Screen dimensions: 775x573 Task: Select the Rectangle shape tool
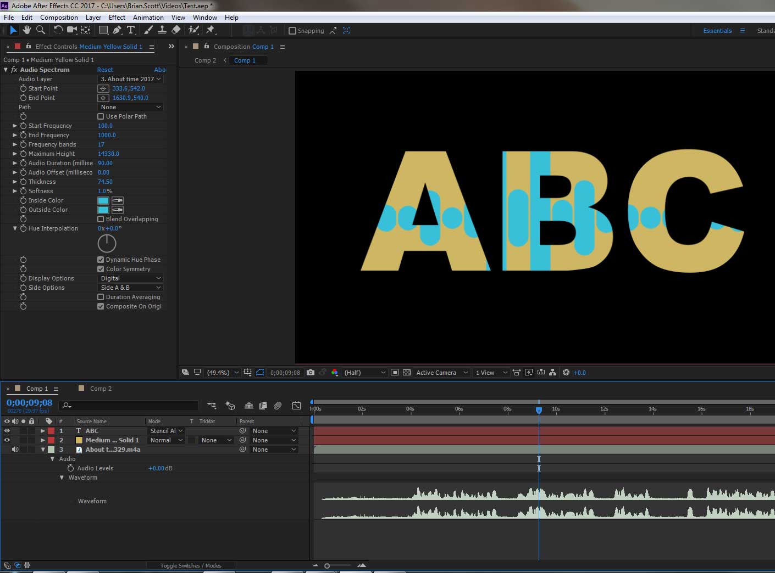(103, 30)
